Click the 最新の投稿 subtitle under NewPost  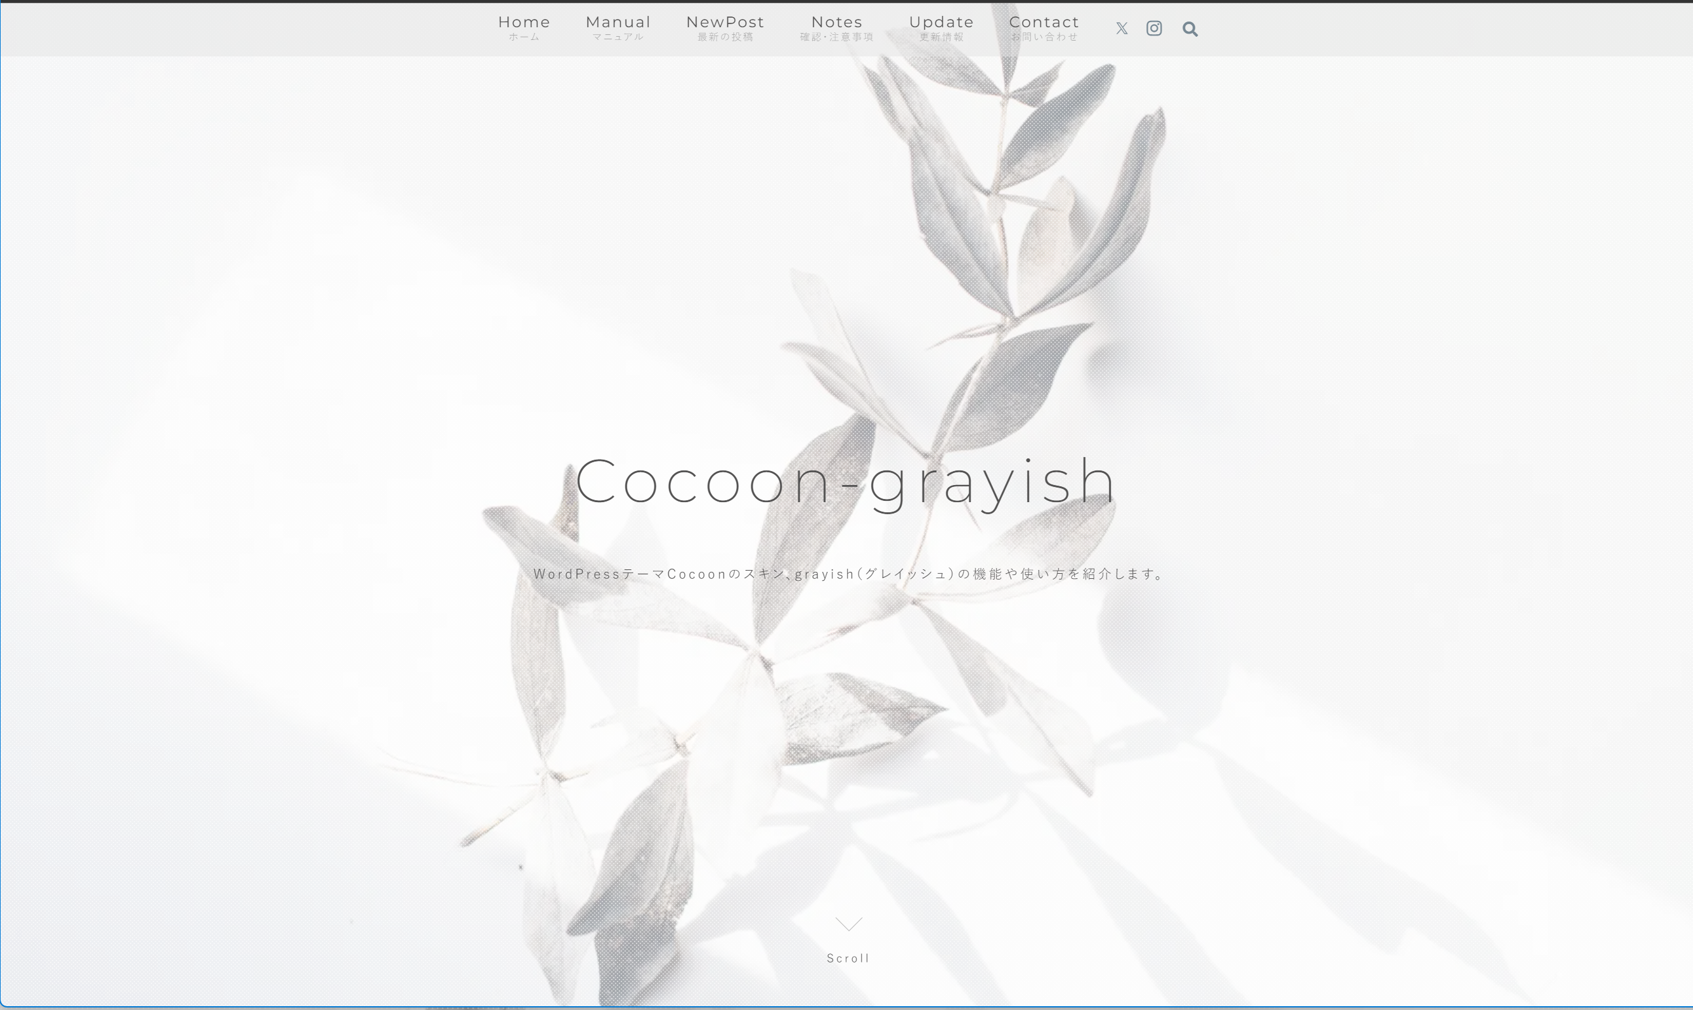tap(725, 37)
